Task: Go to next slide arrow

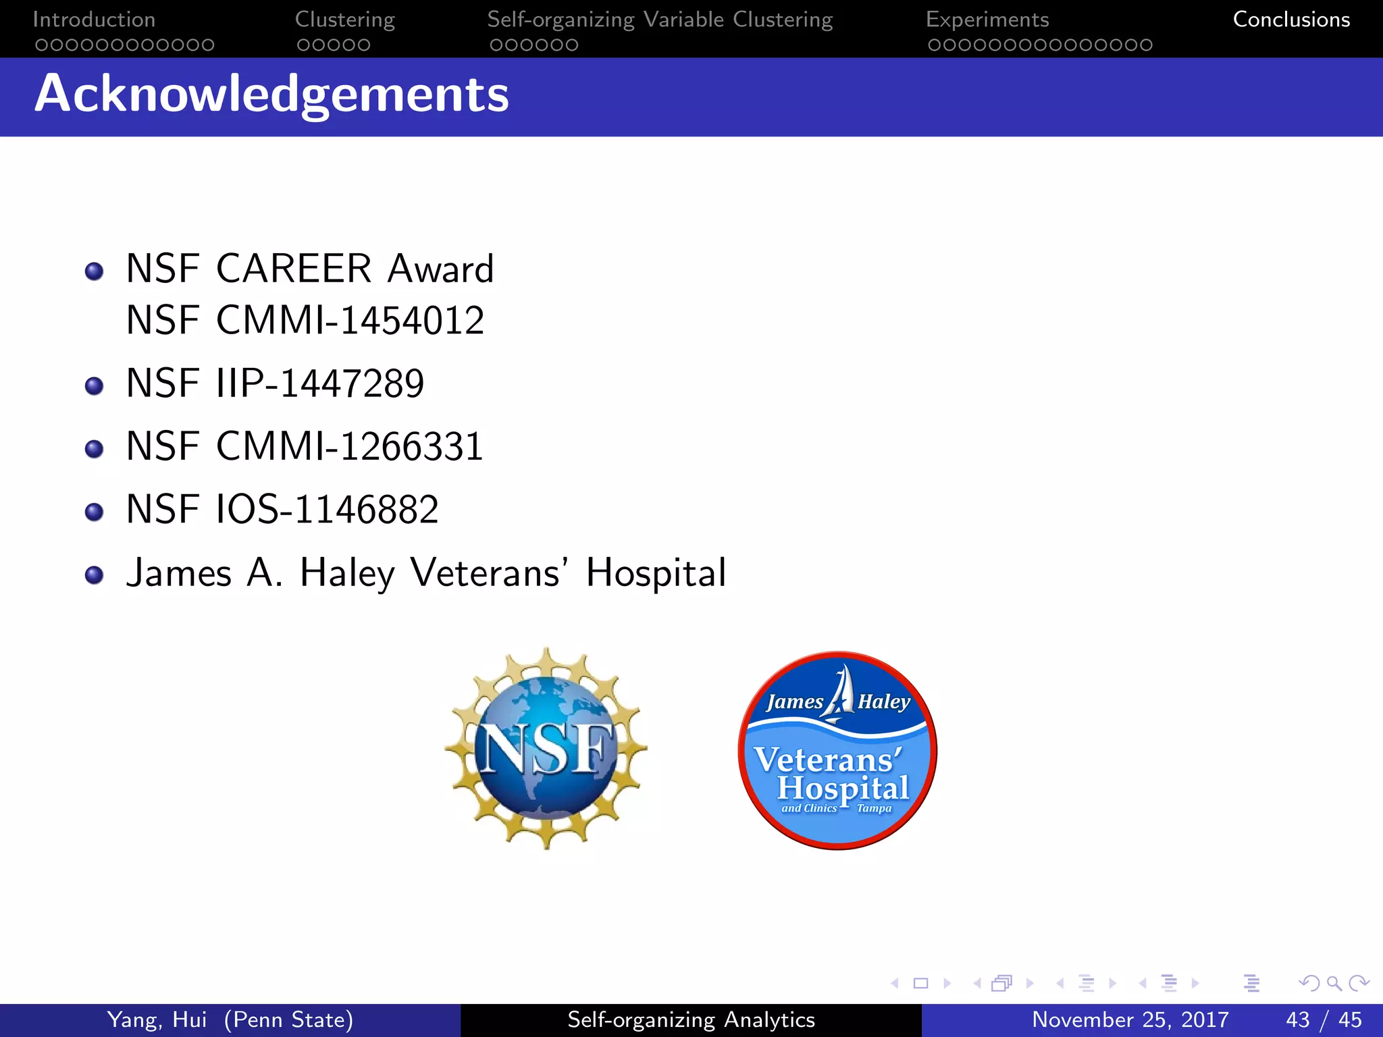Action: click(x=947, y=984)
